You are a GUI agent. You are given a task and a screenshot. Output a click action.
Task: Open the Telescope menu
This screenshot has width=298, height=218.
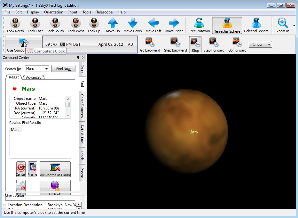point(104,12)
